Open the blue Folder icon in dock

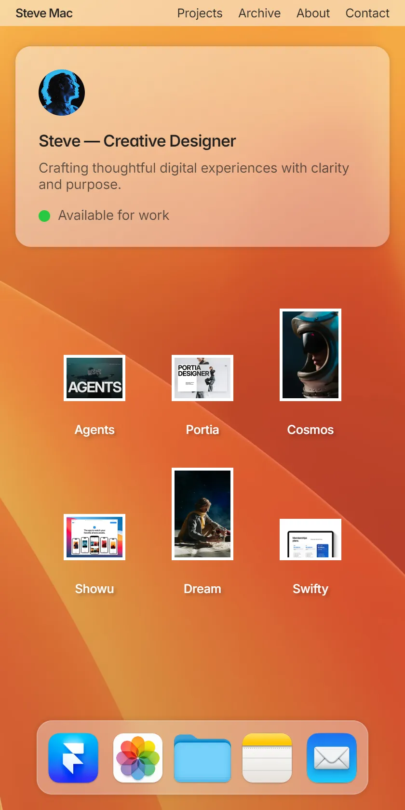(202, 758)
